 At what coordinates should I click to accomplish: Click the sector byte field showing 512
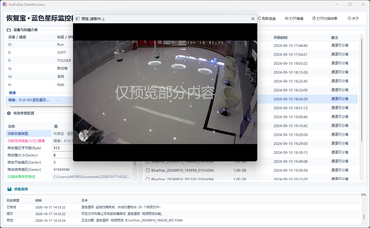tap(62, 148)
